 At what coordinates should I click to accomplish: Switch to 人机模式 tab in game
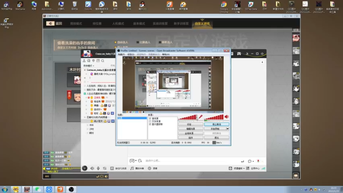118,24
